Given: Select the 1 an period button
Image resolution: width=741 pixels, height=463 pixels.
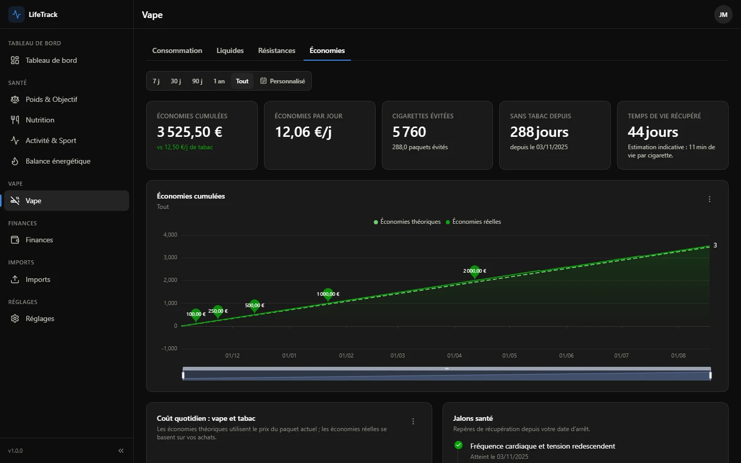Looking at the screenshot, I should coord(219,81).
